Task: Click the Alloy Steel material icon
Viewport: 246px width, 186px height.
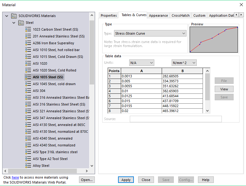Action: click(28, 166)
